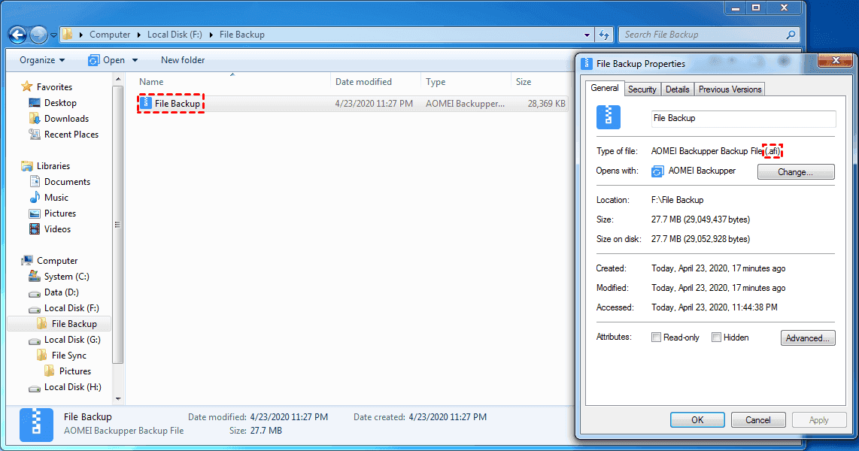Click the Advanced... attributes button
This screenshot has height=451, width=859.
807,338
